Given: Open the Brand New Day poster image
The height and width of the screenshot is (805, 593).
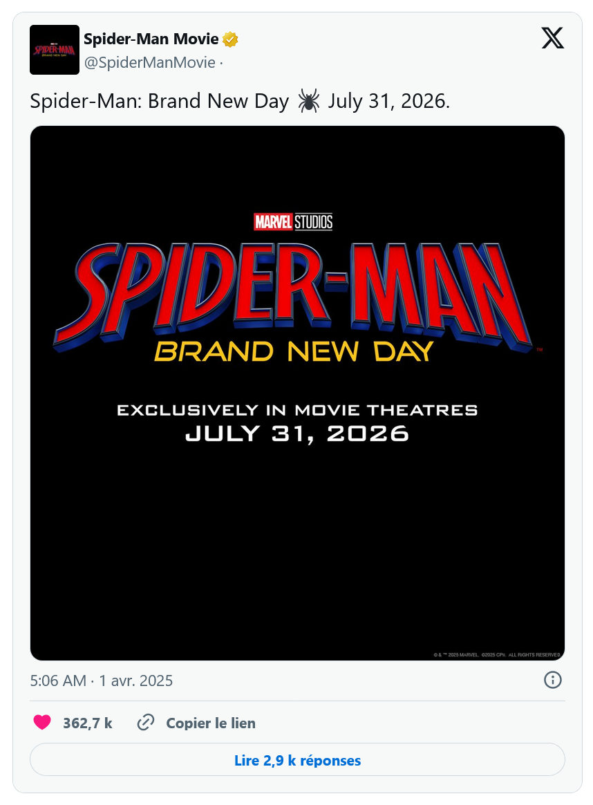Looking at the screenshot, I should coord(297,394).
